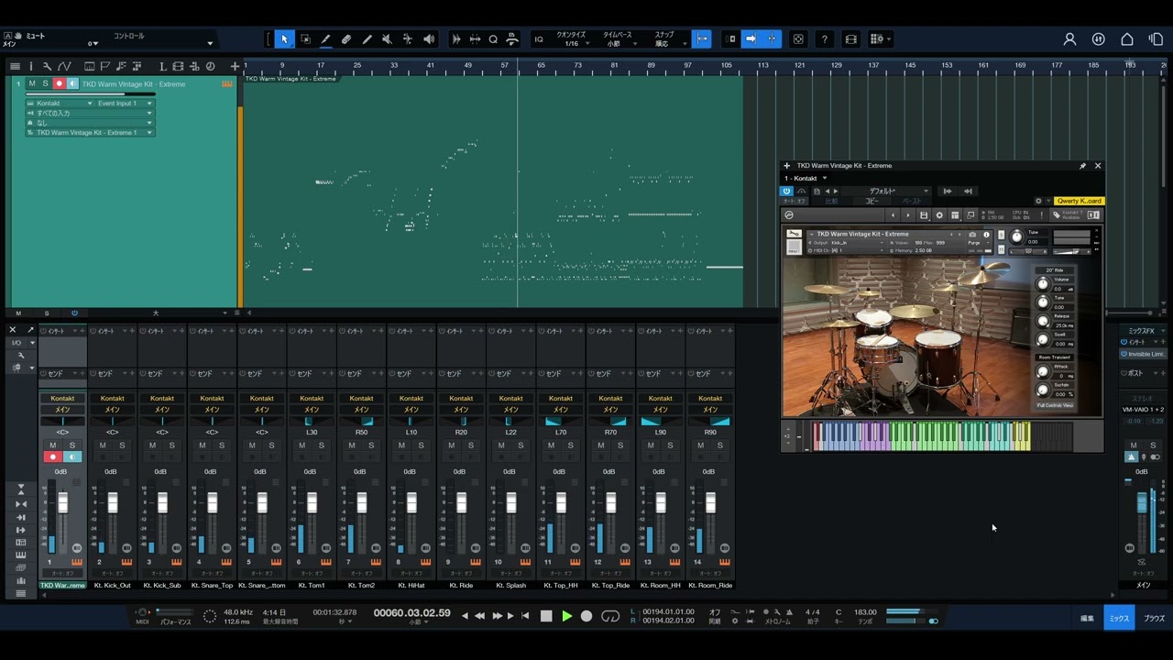Open the Event Input 1 dropdown on the track
The image size is (1173, 660).
(x=125, y=104)
